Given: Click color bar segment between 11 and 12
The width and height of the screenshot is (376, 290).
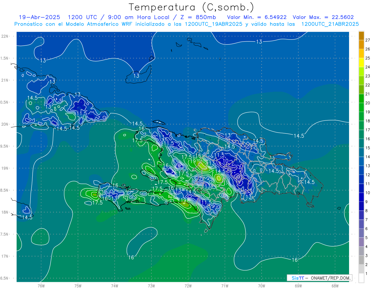Looking at the screenshot, I should click(361, 179).
